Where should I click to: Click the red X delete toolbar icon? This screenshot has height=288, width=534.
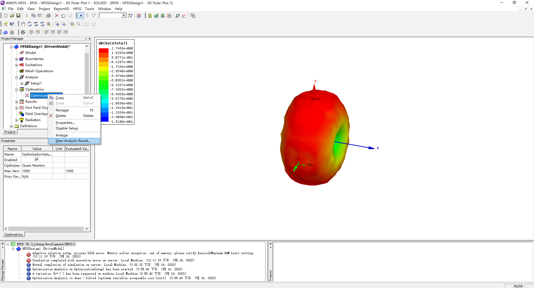(57, 16)
